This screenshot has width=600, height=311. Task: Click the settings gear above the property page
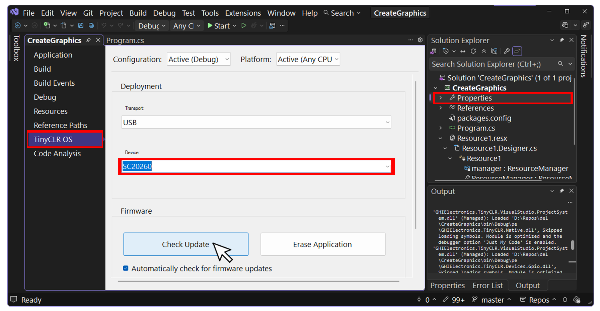point(420,40)
